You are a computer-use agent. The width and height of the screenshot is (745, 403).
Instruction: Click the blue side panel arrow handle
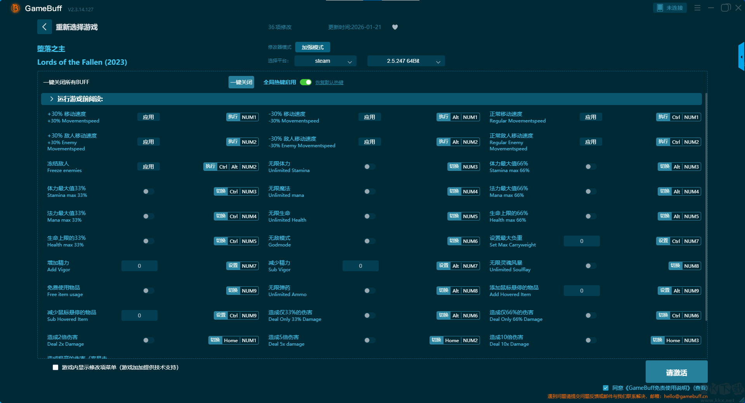click(741, 57)
